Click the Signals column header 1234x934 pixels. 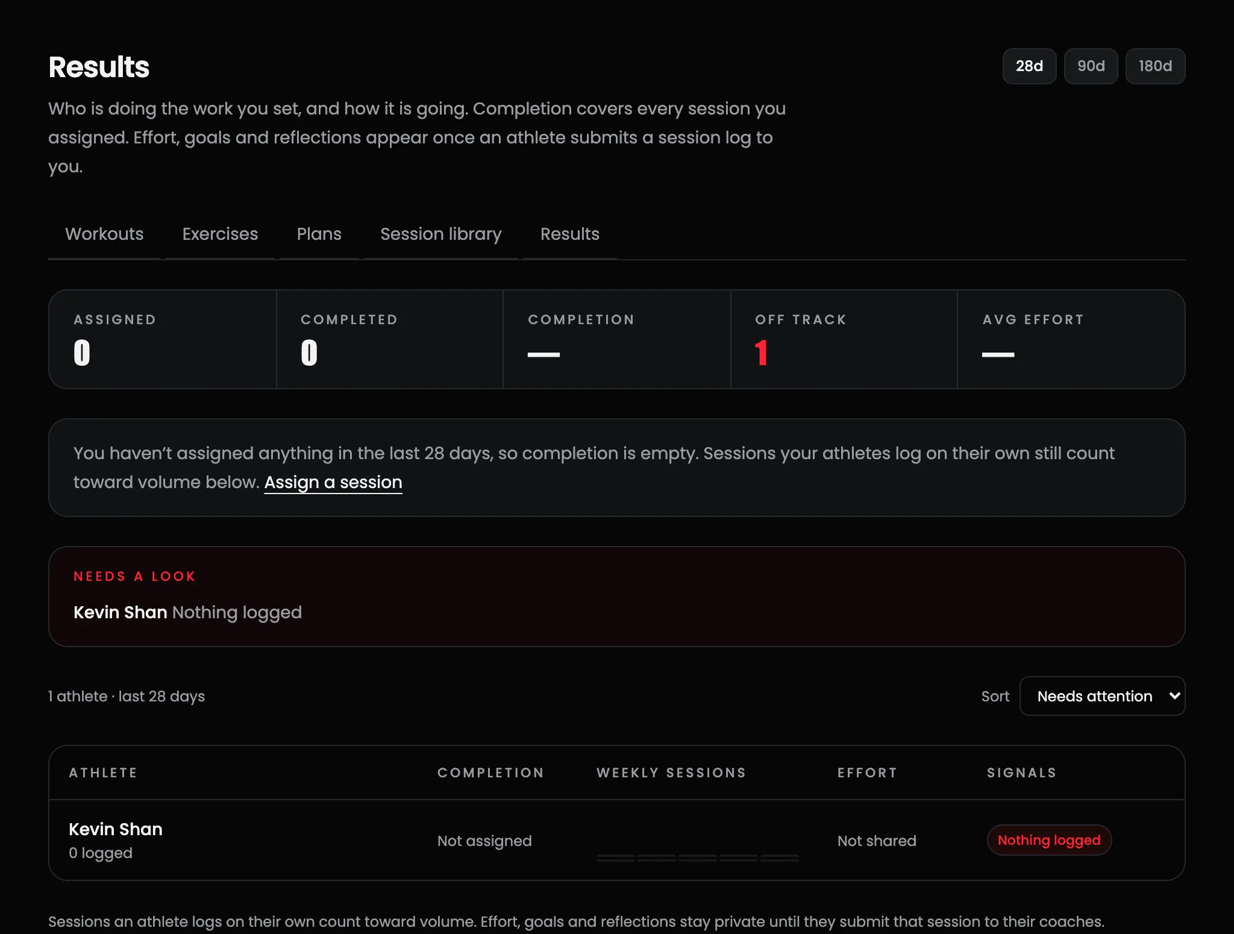(x=1021, y=773)
